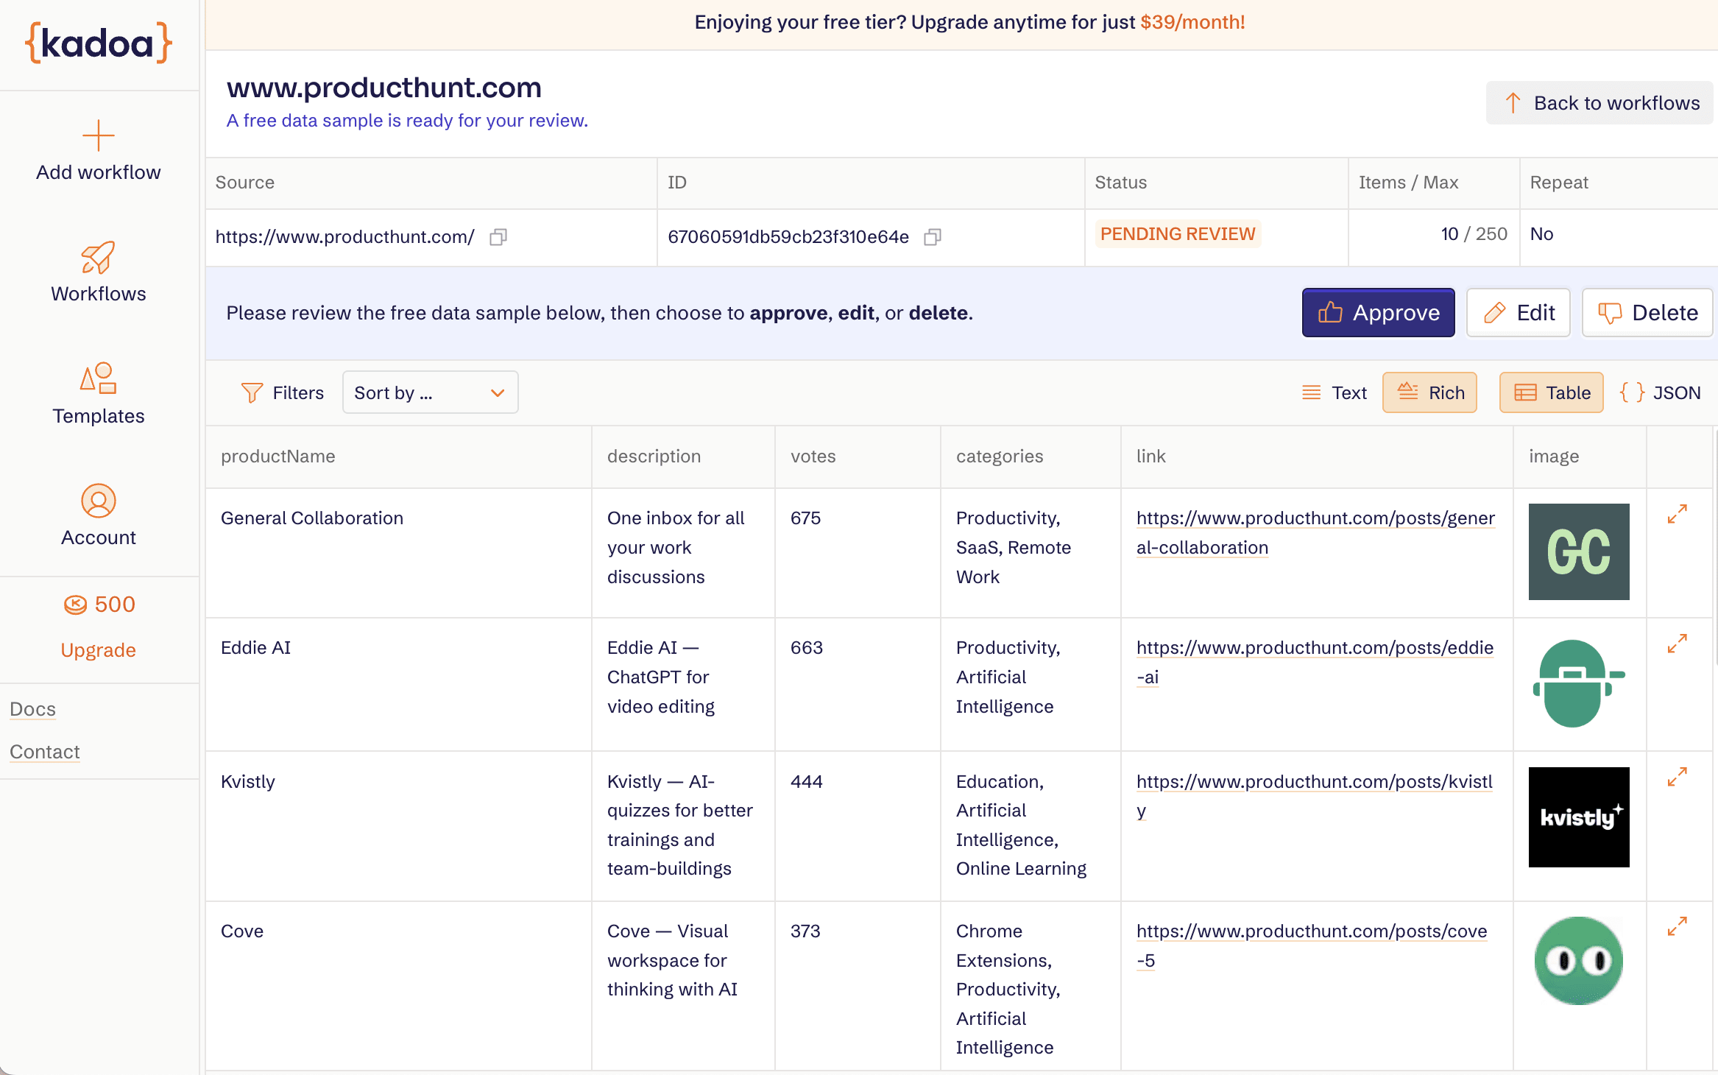The image size is (1718, 1075).
Task: Open the general-collaboration Product Hunt link
Action: pyautogui.click(x=1315, y=532)
